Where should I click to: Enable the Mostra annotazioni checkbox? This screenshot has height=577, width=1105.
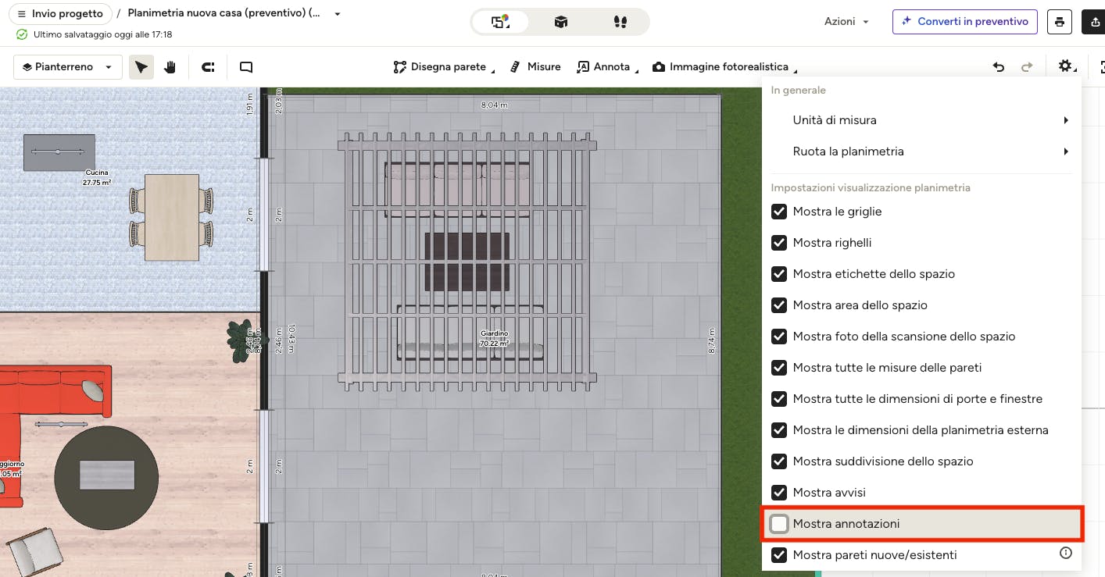[x=779, y=524]
